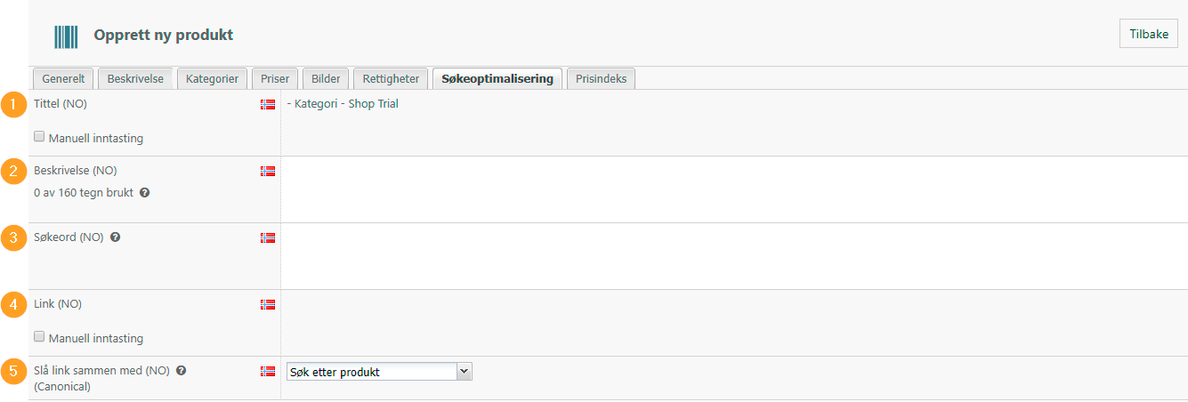The width and height of the screenshot is (1188, 402).
Task: Enable Manuell inntasting under Tittel
Action: (39, 137)
